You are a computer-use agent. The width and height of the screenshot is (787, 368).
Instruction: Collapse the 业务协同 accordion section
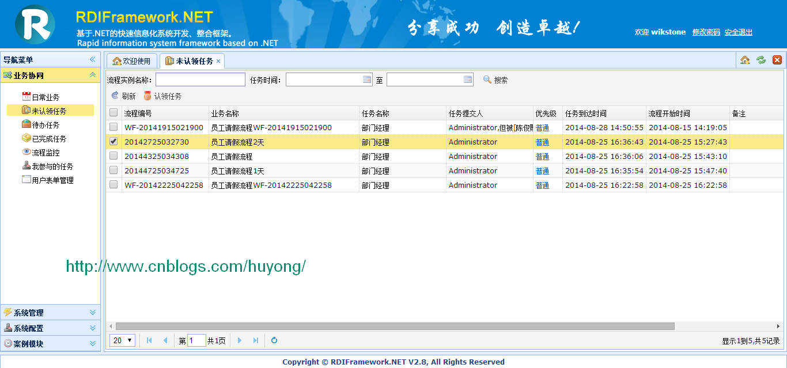tap(92, 75)
